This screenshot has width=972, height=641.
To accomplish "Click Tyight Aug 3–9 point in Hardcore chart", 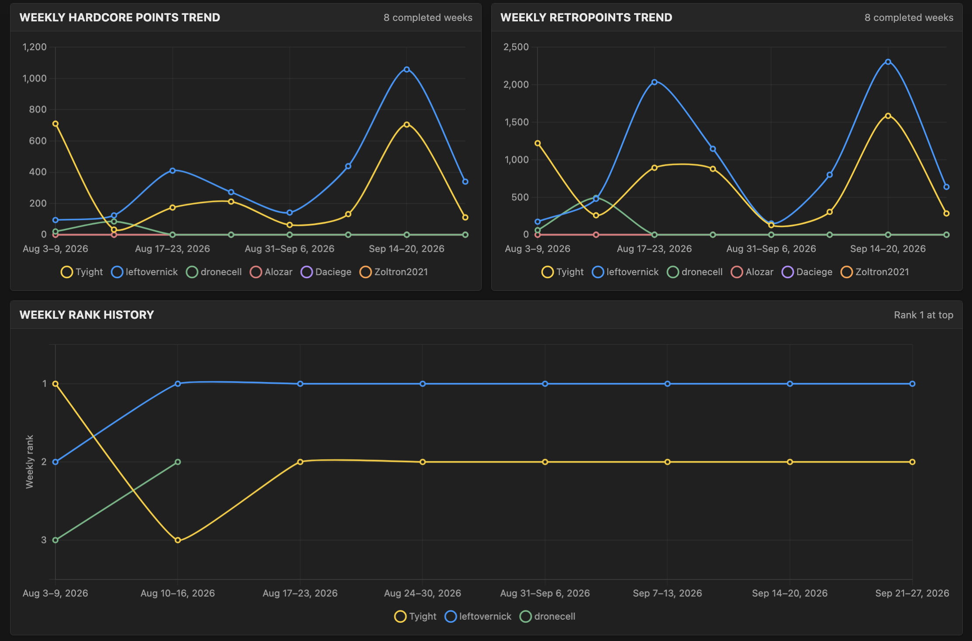I will (x=55, y=124).
